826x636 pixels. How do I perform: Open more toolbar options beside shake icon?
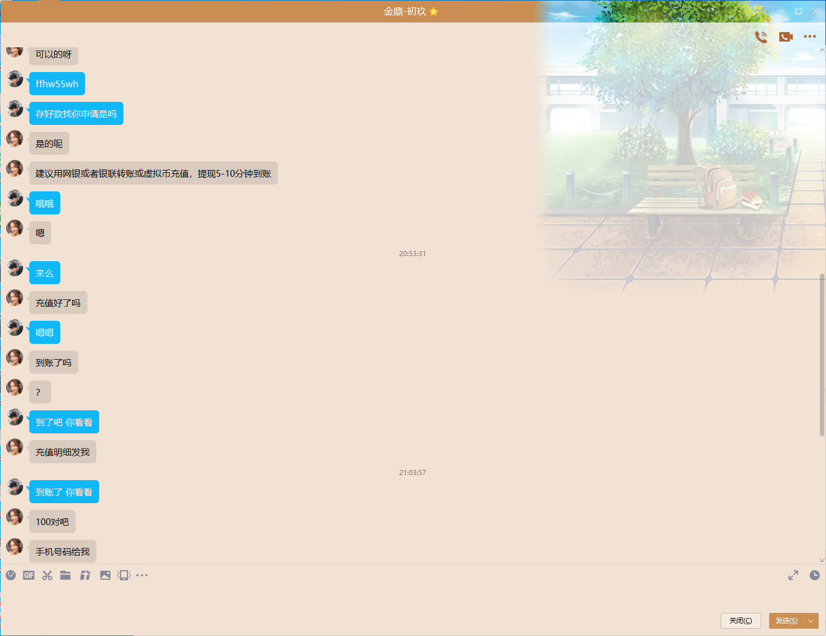[x=142, y=575]
